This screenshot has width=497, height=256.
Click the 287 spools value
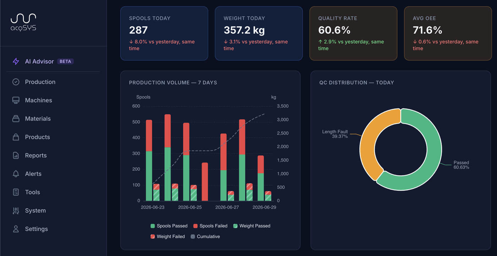coord(138,30)
